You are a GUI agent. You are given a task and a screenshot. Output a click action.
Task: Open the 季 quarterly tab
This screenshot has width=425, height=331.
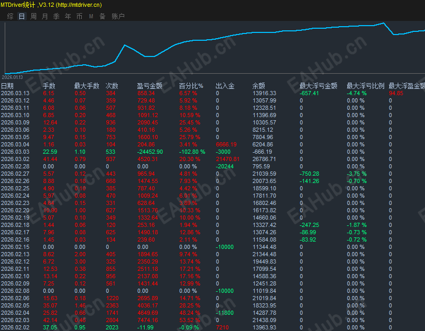[x=57, y=16]
